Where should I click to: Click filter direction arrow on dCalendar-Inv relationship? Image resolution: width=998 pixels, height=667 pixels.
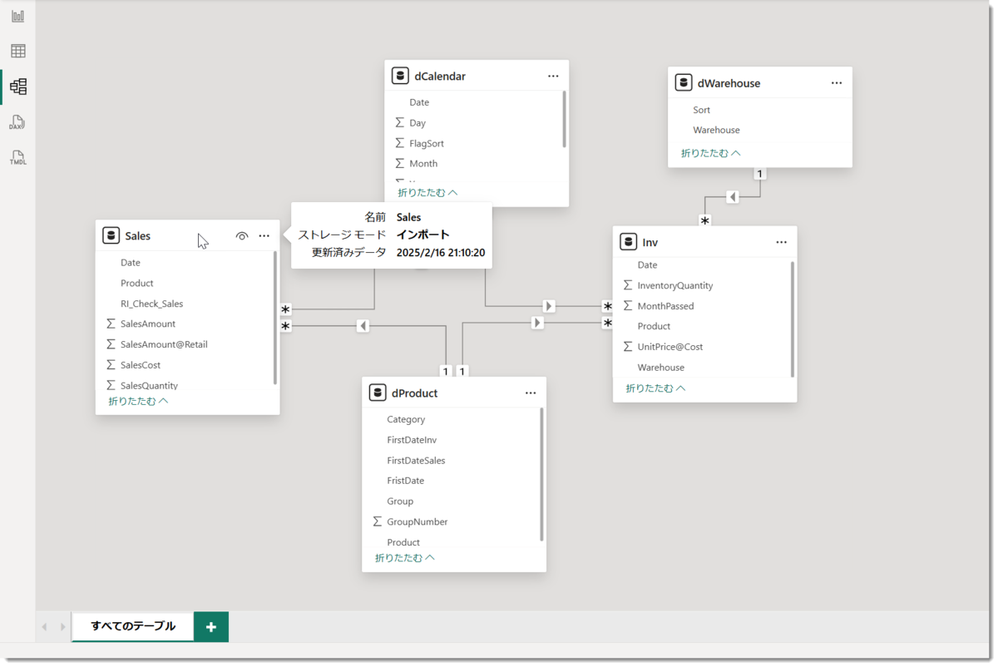549,306
